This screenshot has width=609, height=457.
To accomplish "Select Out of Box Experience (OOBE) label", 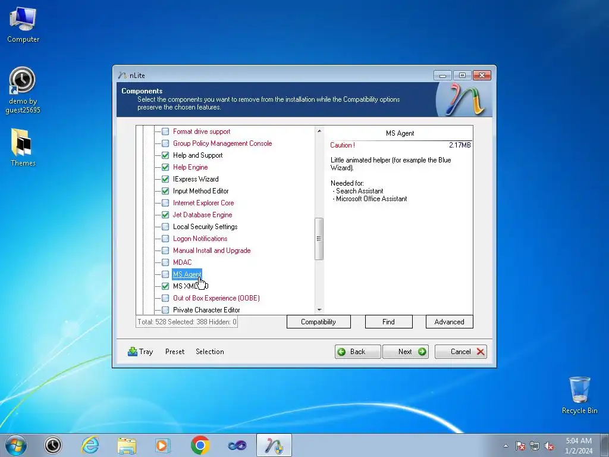I will [x=216, y=298].
